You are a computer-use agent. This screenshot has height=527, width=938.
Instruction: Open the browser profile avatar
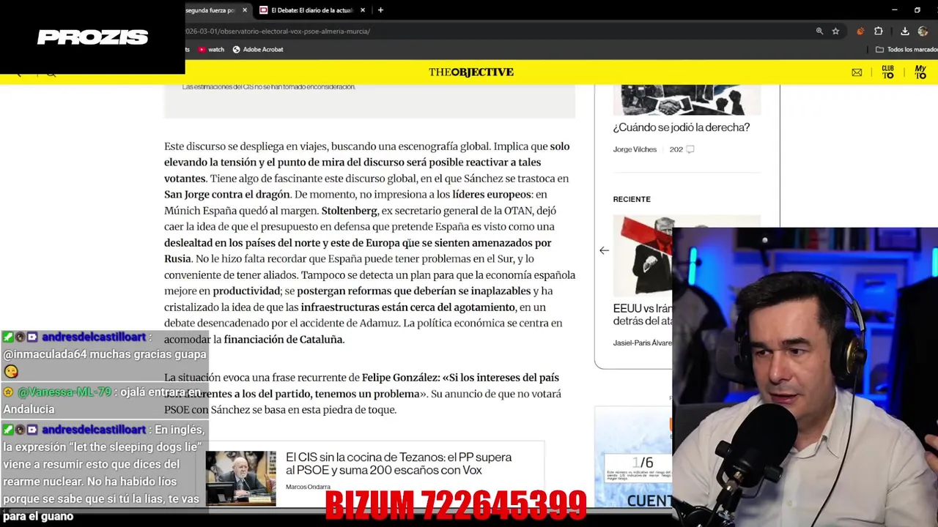[x=923, y=31]
